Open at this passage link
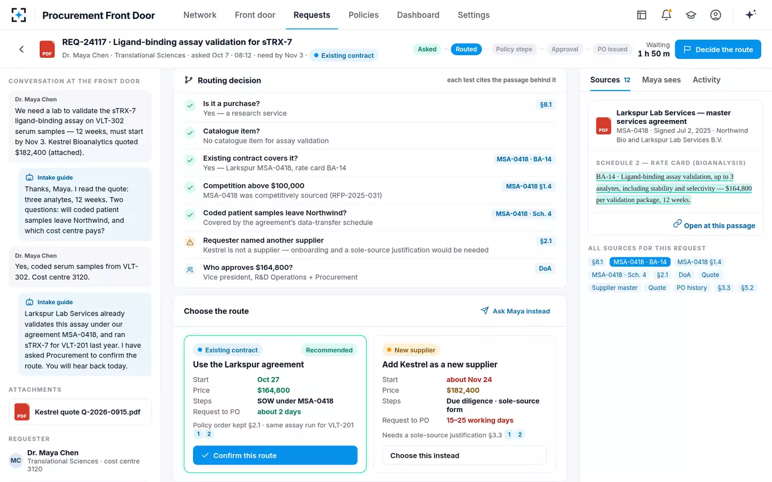 [714, 225]
